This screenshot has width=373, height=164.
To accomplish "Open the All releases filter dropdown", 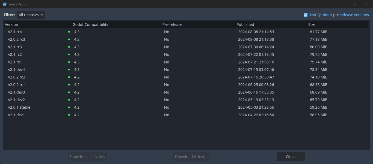I will click(31, 15).
